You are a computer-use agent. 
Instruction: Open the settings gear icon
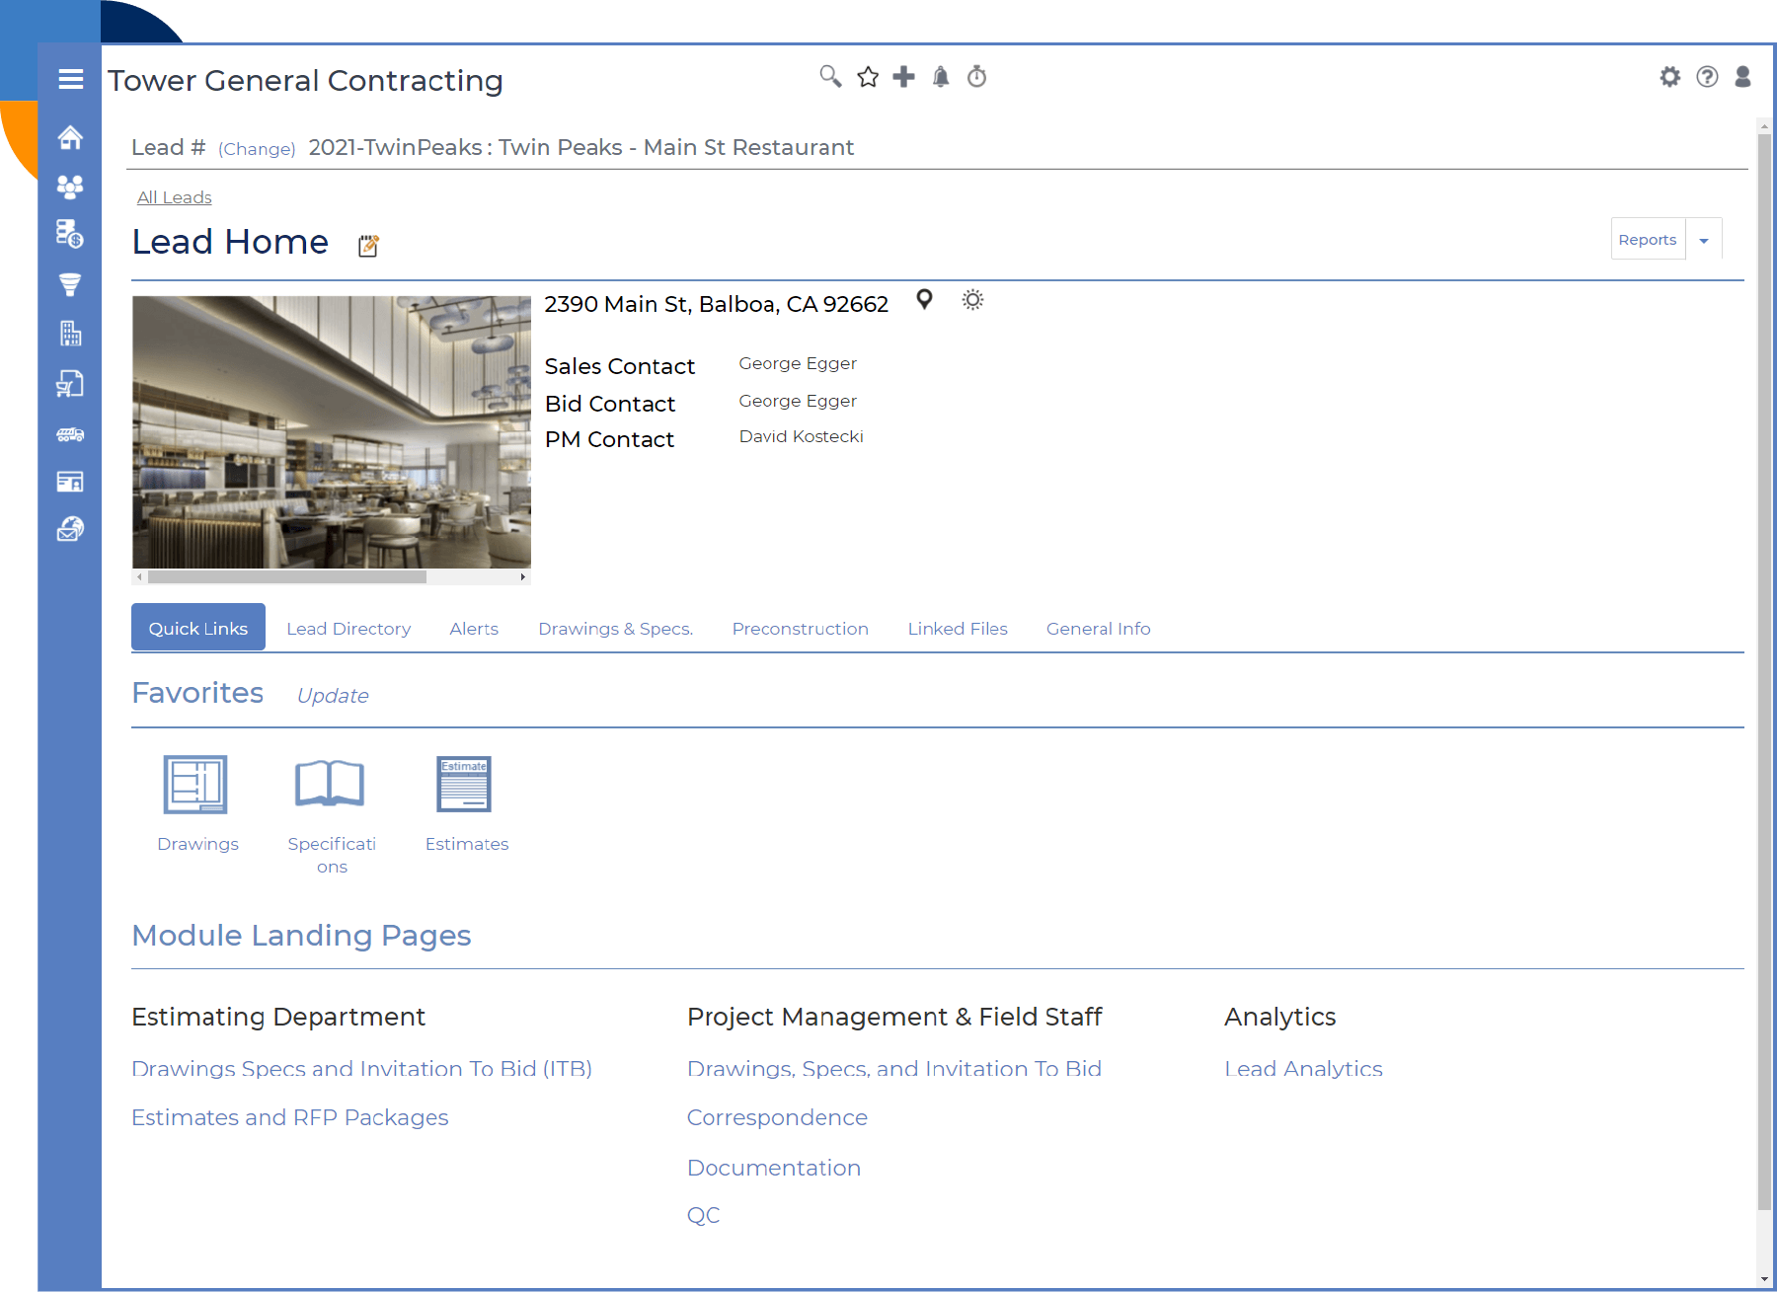click(1669, 77)
